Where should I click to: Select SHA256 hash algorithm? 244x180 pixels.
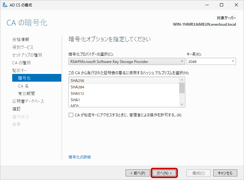(x=78, y=81)
